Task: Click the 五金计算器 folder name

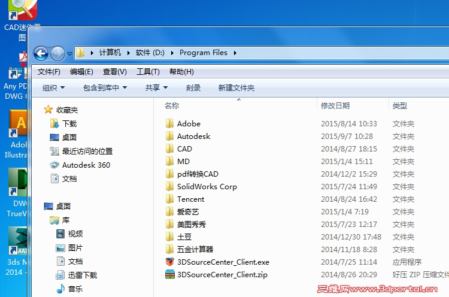Action: click(x=195, y=250)
